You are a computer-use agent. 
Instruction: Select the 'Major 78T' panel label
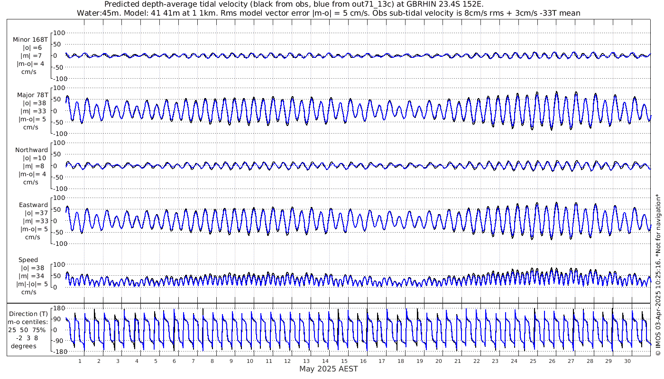tap(32, 95)
